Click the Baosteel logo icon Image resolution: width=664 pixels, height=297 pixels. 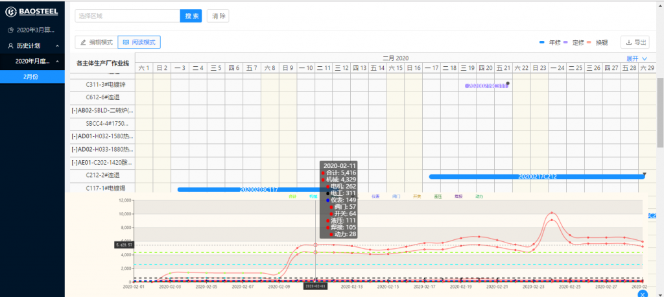pyautogui.click(x=10, y=12)
